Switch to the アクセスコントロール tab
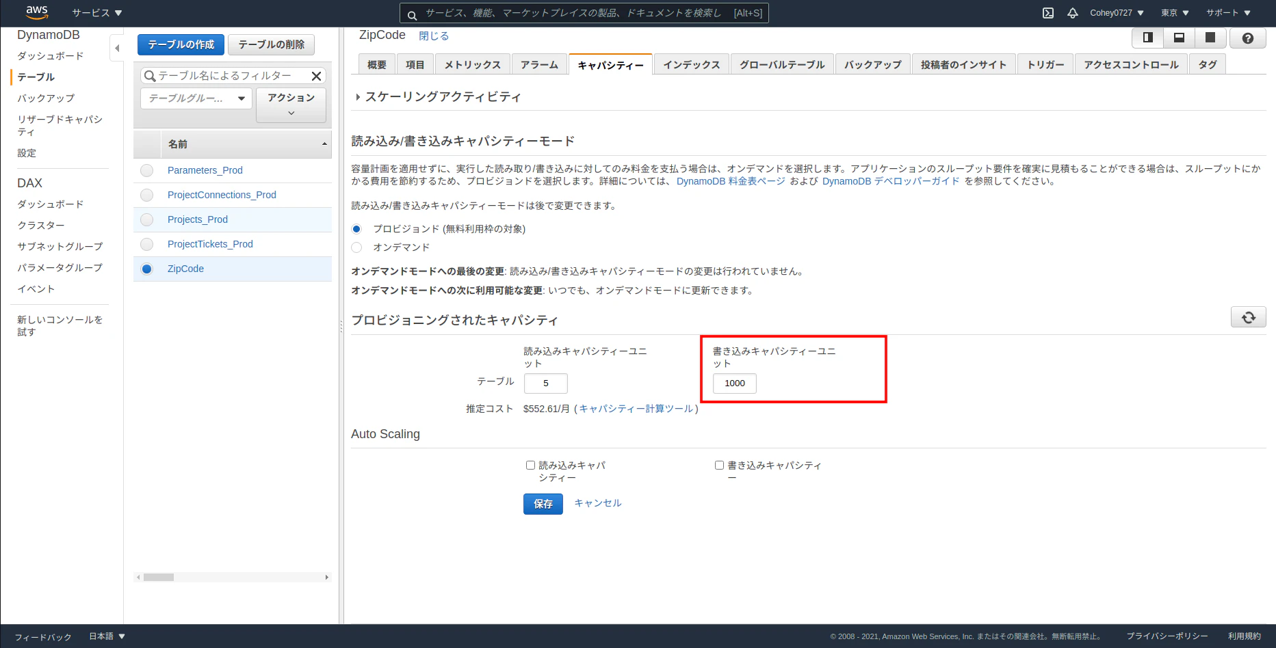1276x648 pixels. [1132, 65]
